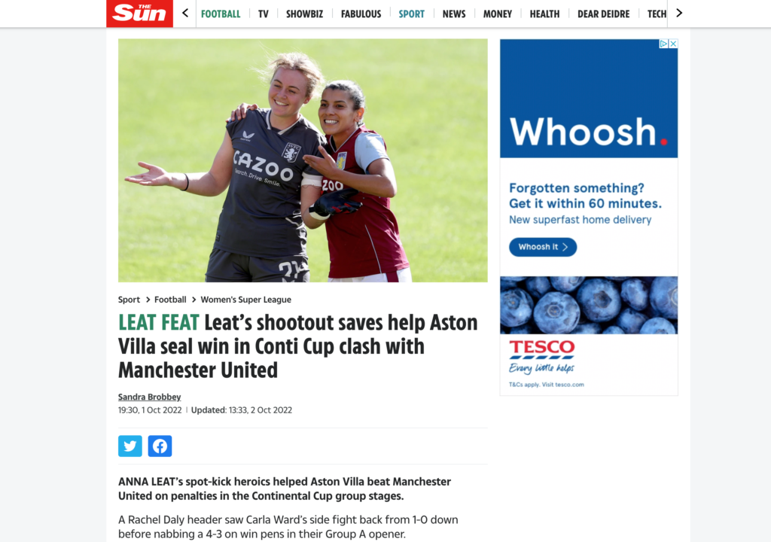The image size is (771, 542).
Task: Click the left nav scroll arrow
Action: [x=185, y=14]
